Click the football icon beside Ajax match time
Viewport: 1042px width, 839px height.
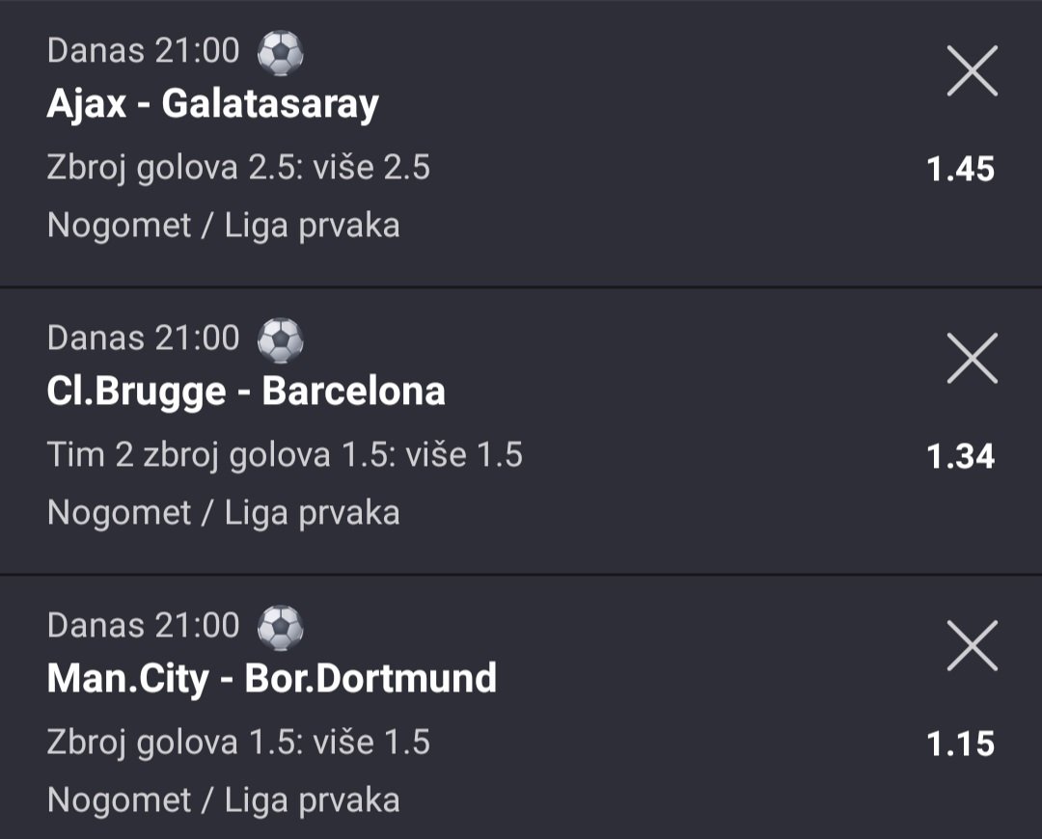[x=280, y=52]
